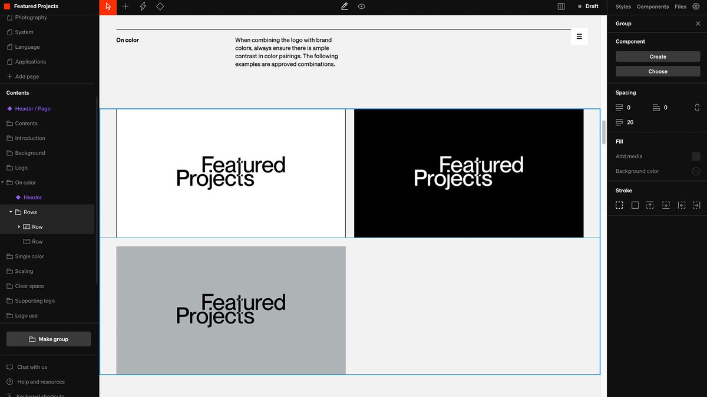
Task: Expand the highlighted Row item arrow
Action: pyautogui.click(x=19, y=226)
